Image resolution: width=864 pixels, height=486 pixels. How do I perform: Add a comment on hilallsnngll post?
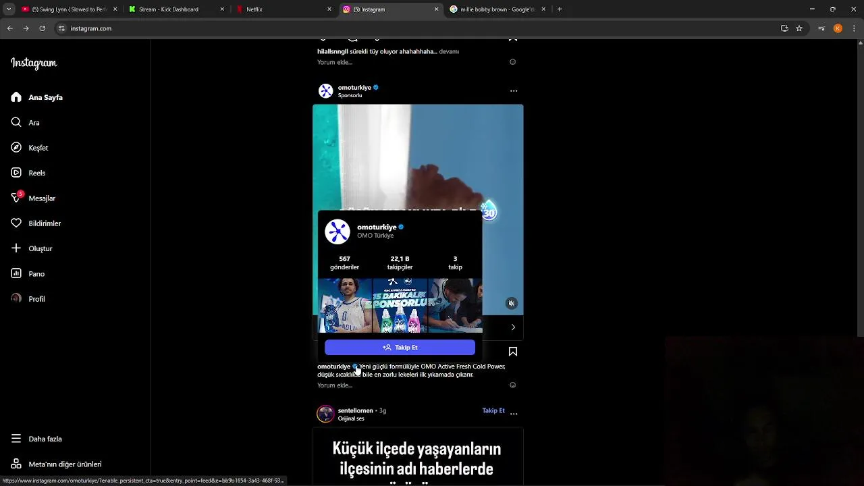coord(335,62)
